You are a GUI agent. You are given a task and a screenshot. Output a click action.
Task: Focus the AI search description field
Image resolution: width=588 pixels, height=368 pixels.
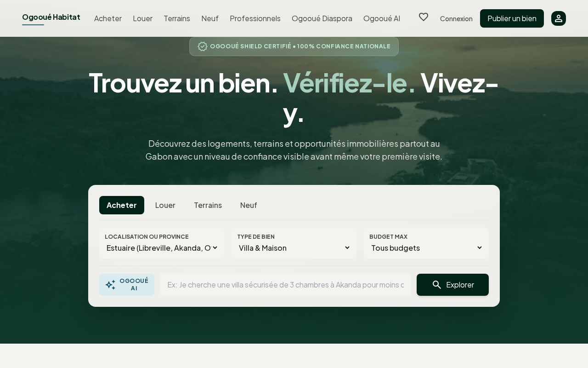click(x=285, y=285)
